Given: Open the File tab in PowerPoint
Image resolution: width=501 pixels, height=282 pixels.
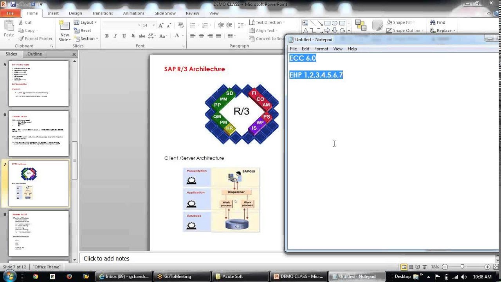Looking at the screenshot, I should pos(10,13).
